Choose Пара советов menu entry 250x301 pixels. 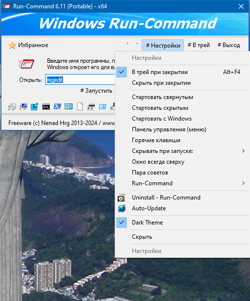(x=182, y=173)
